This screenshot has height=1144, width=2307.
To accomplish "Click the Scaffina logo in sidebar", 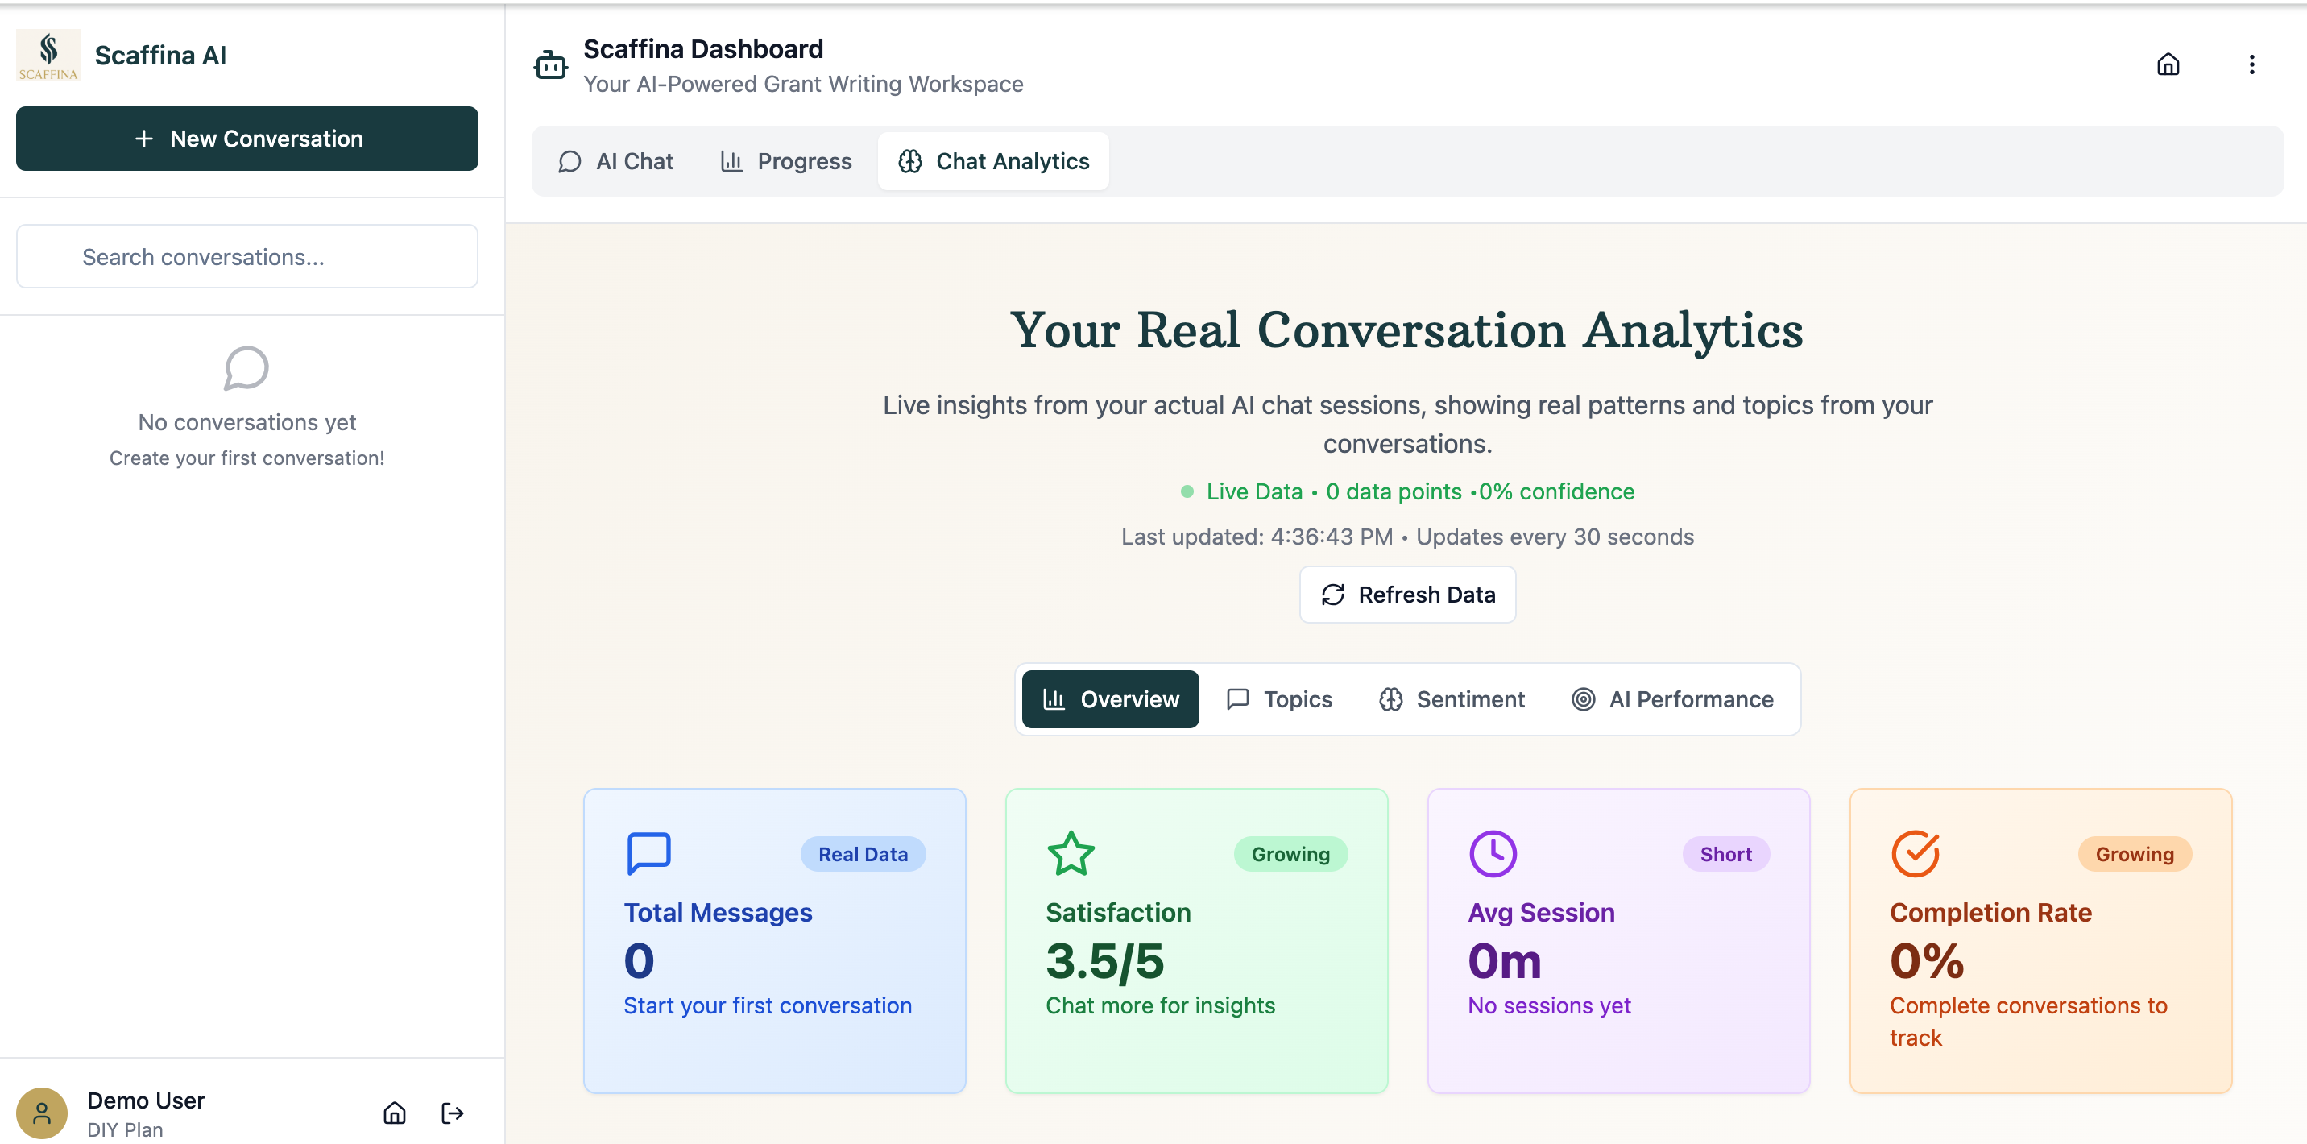I will (48, 55).
